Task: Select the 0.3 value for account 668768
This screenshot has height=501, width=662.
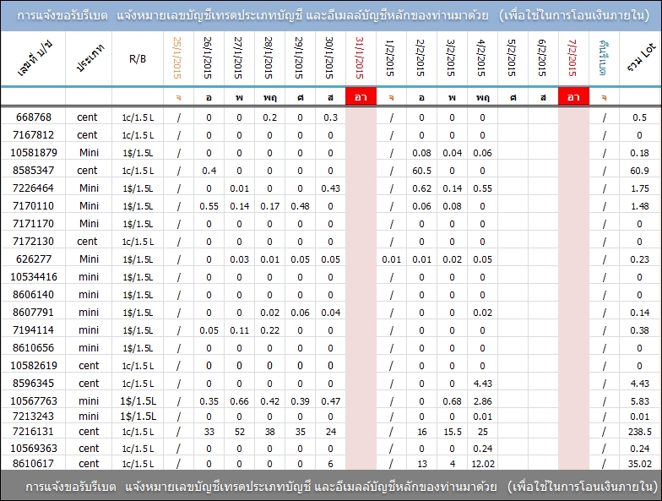Action: coord(330,117)
